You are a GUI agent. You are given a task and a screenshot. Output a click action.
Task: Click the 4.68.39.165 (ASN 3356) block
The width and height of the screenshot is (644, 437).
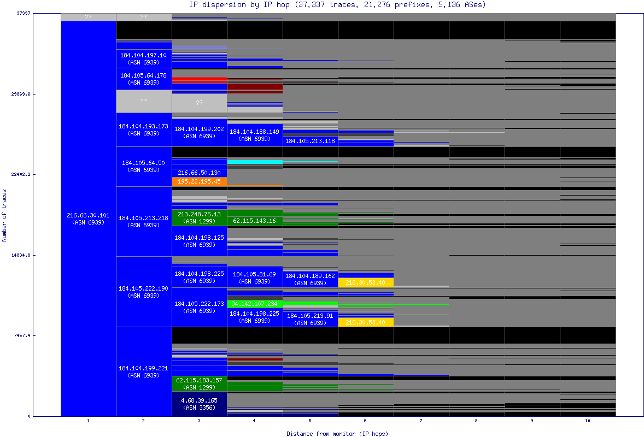200,404
